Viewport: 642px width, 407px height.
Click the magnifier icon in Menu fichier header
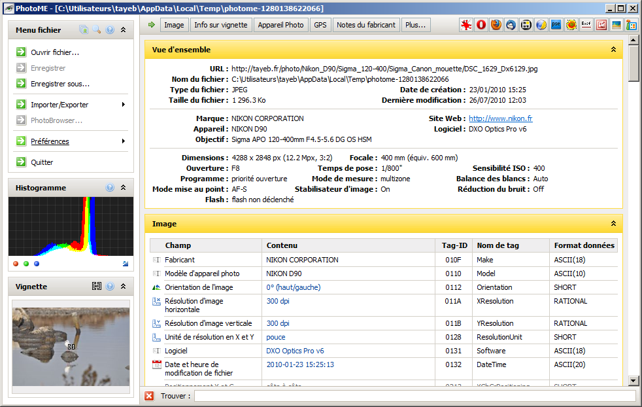(97, 30)
